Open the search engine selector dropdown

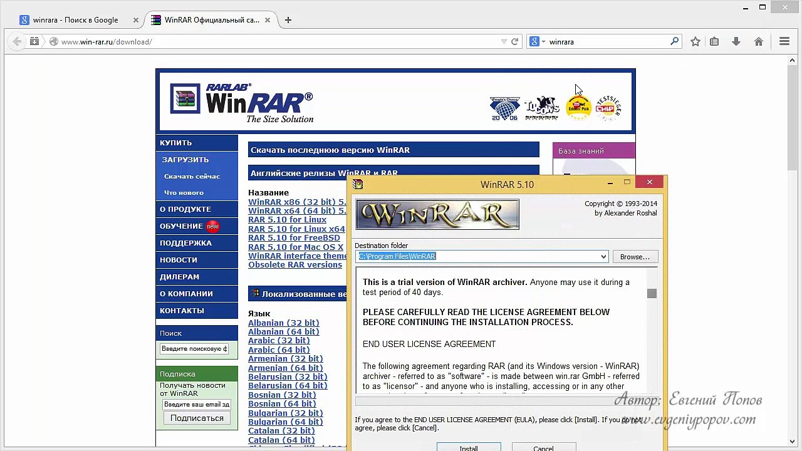click(543, 42)
